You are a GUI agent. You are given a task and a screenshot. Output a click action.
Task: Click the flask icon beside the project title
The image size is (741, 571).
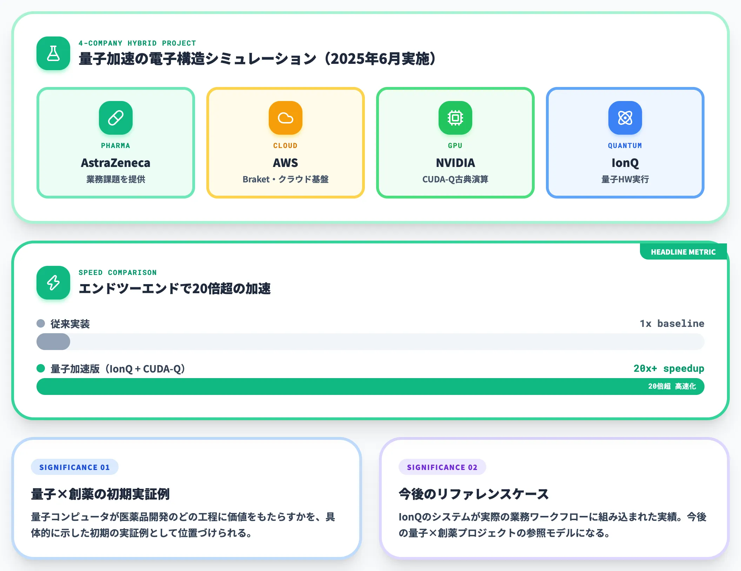point(53,53)
